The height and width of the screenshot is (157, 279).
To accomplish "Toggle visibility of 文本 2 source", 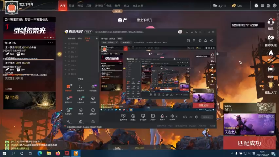I will pyautogui.click(x=66, y=61).
